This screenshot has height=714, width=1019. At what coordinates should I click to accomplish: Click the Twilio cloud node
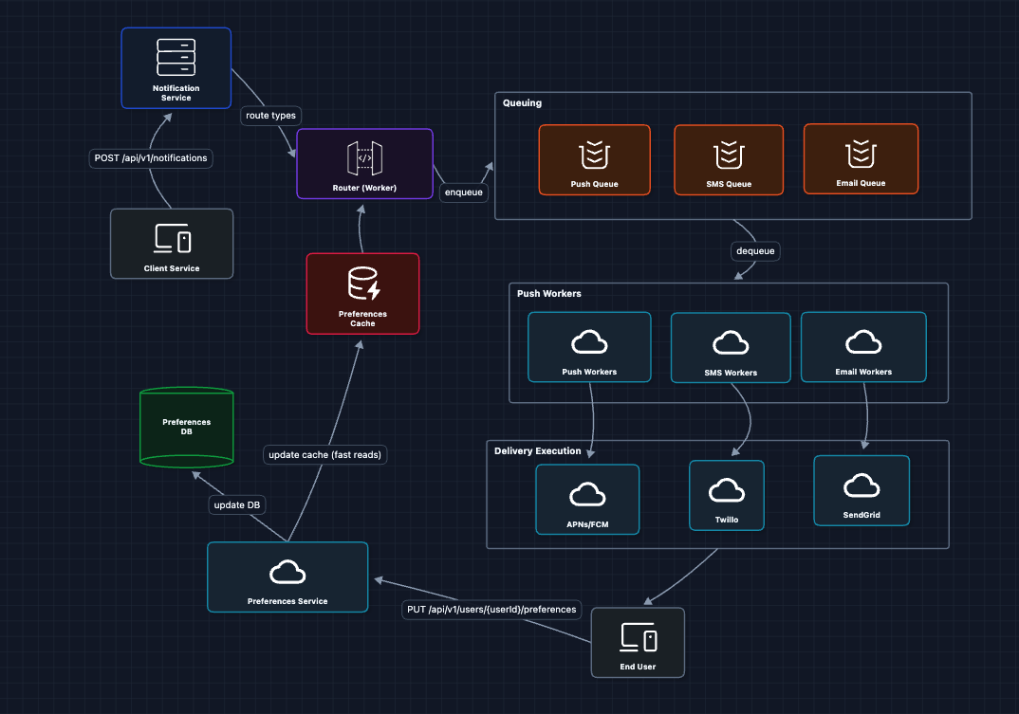726,495
